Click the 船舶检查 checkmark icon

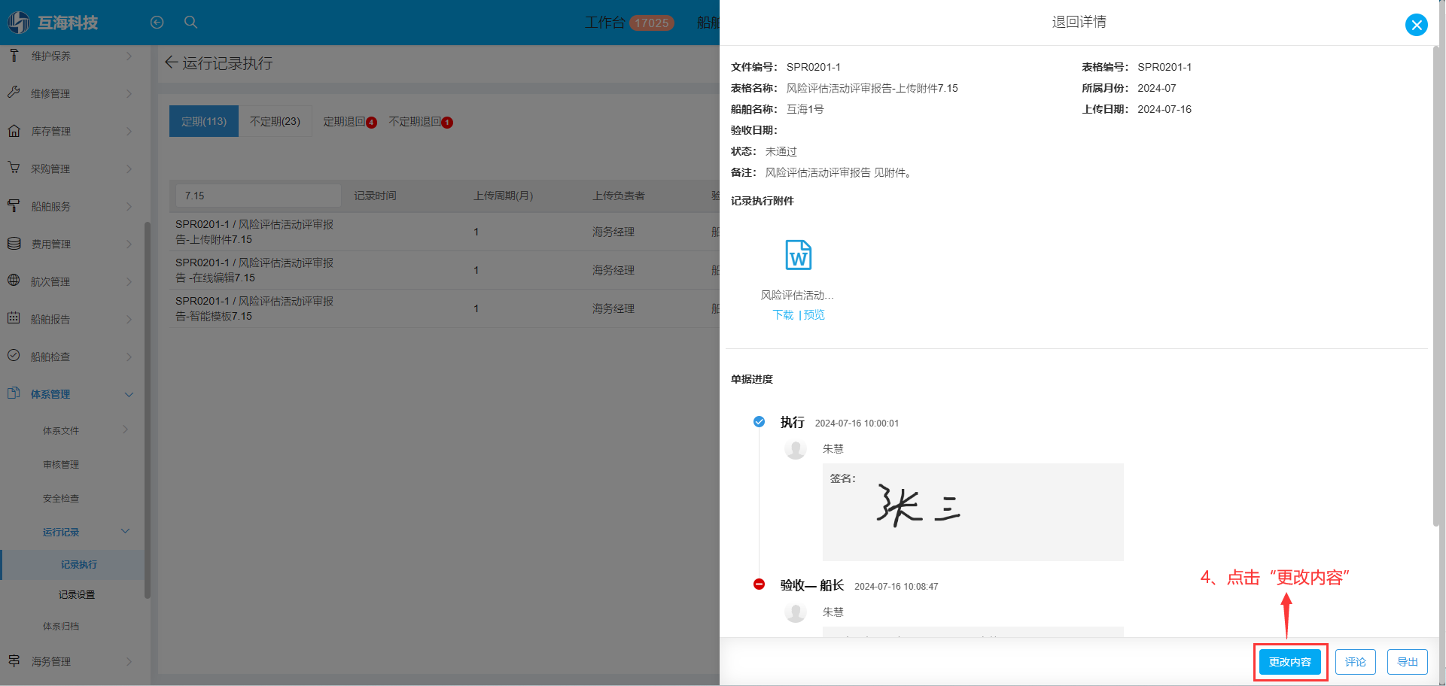(14, 356)
